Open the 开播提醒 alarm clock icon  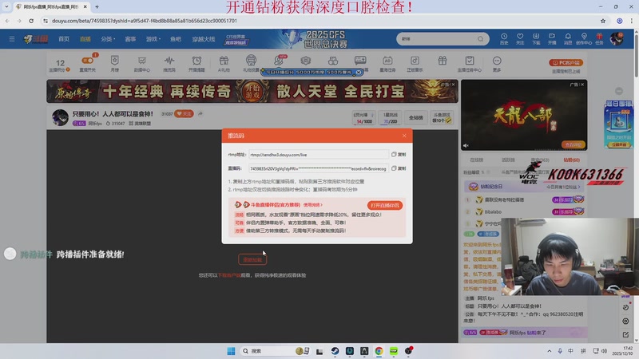click(x=196, y=64)
